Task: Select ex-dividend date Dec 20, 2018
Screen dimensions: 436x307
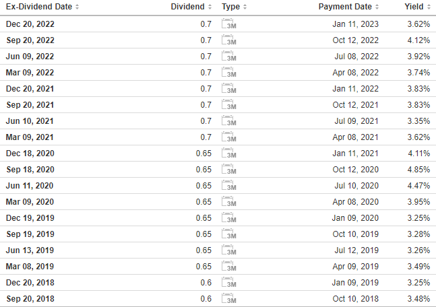Action: [x=30, y=283]
